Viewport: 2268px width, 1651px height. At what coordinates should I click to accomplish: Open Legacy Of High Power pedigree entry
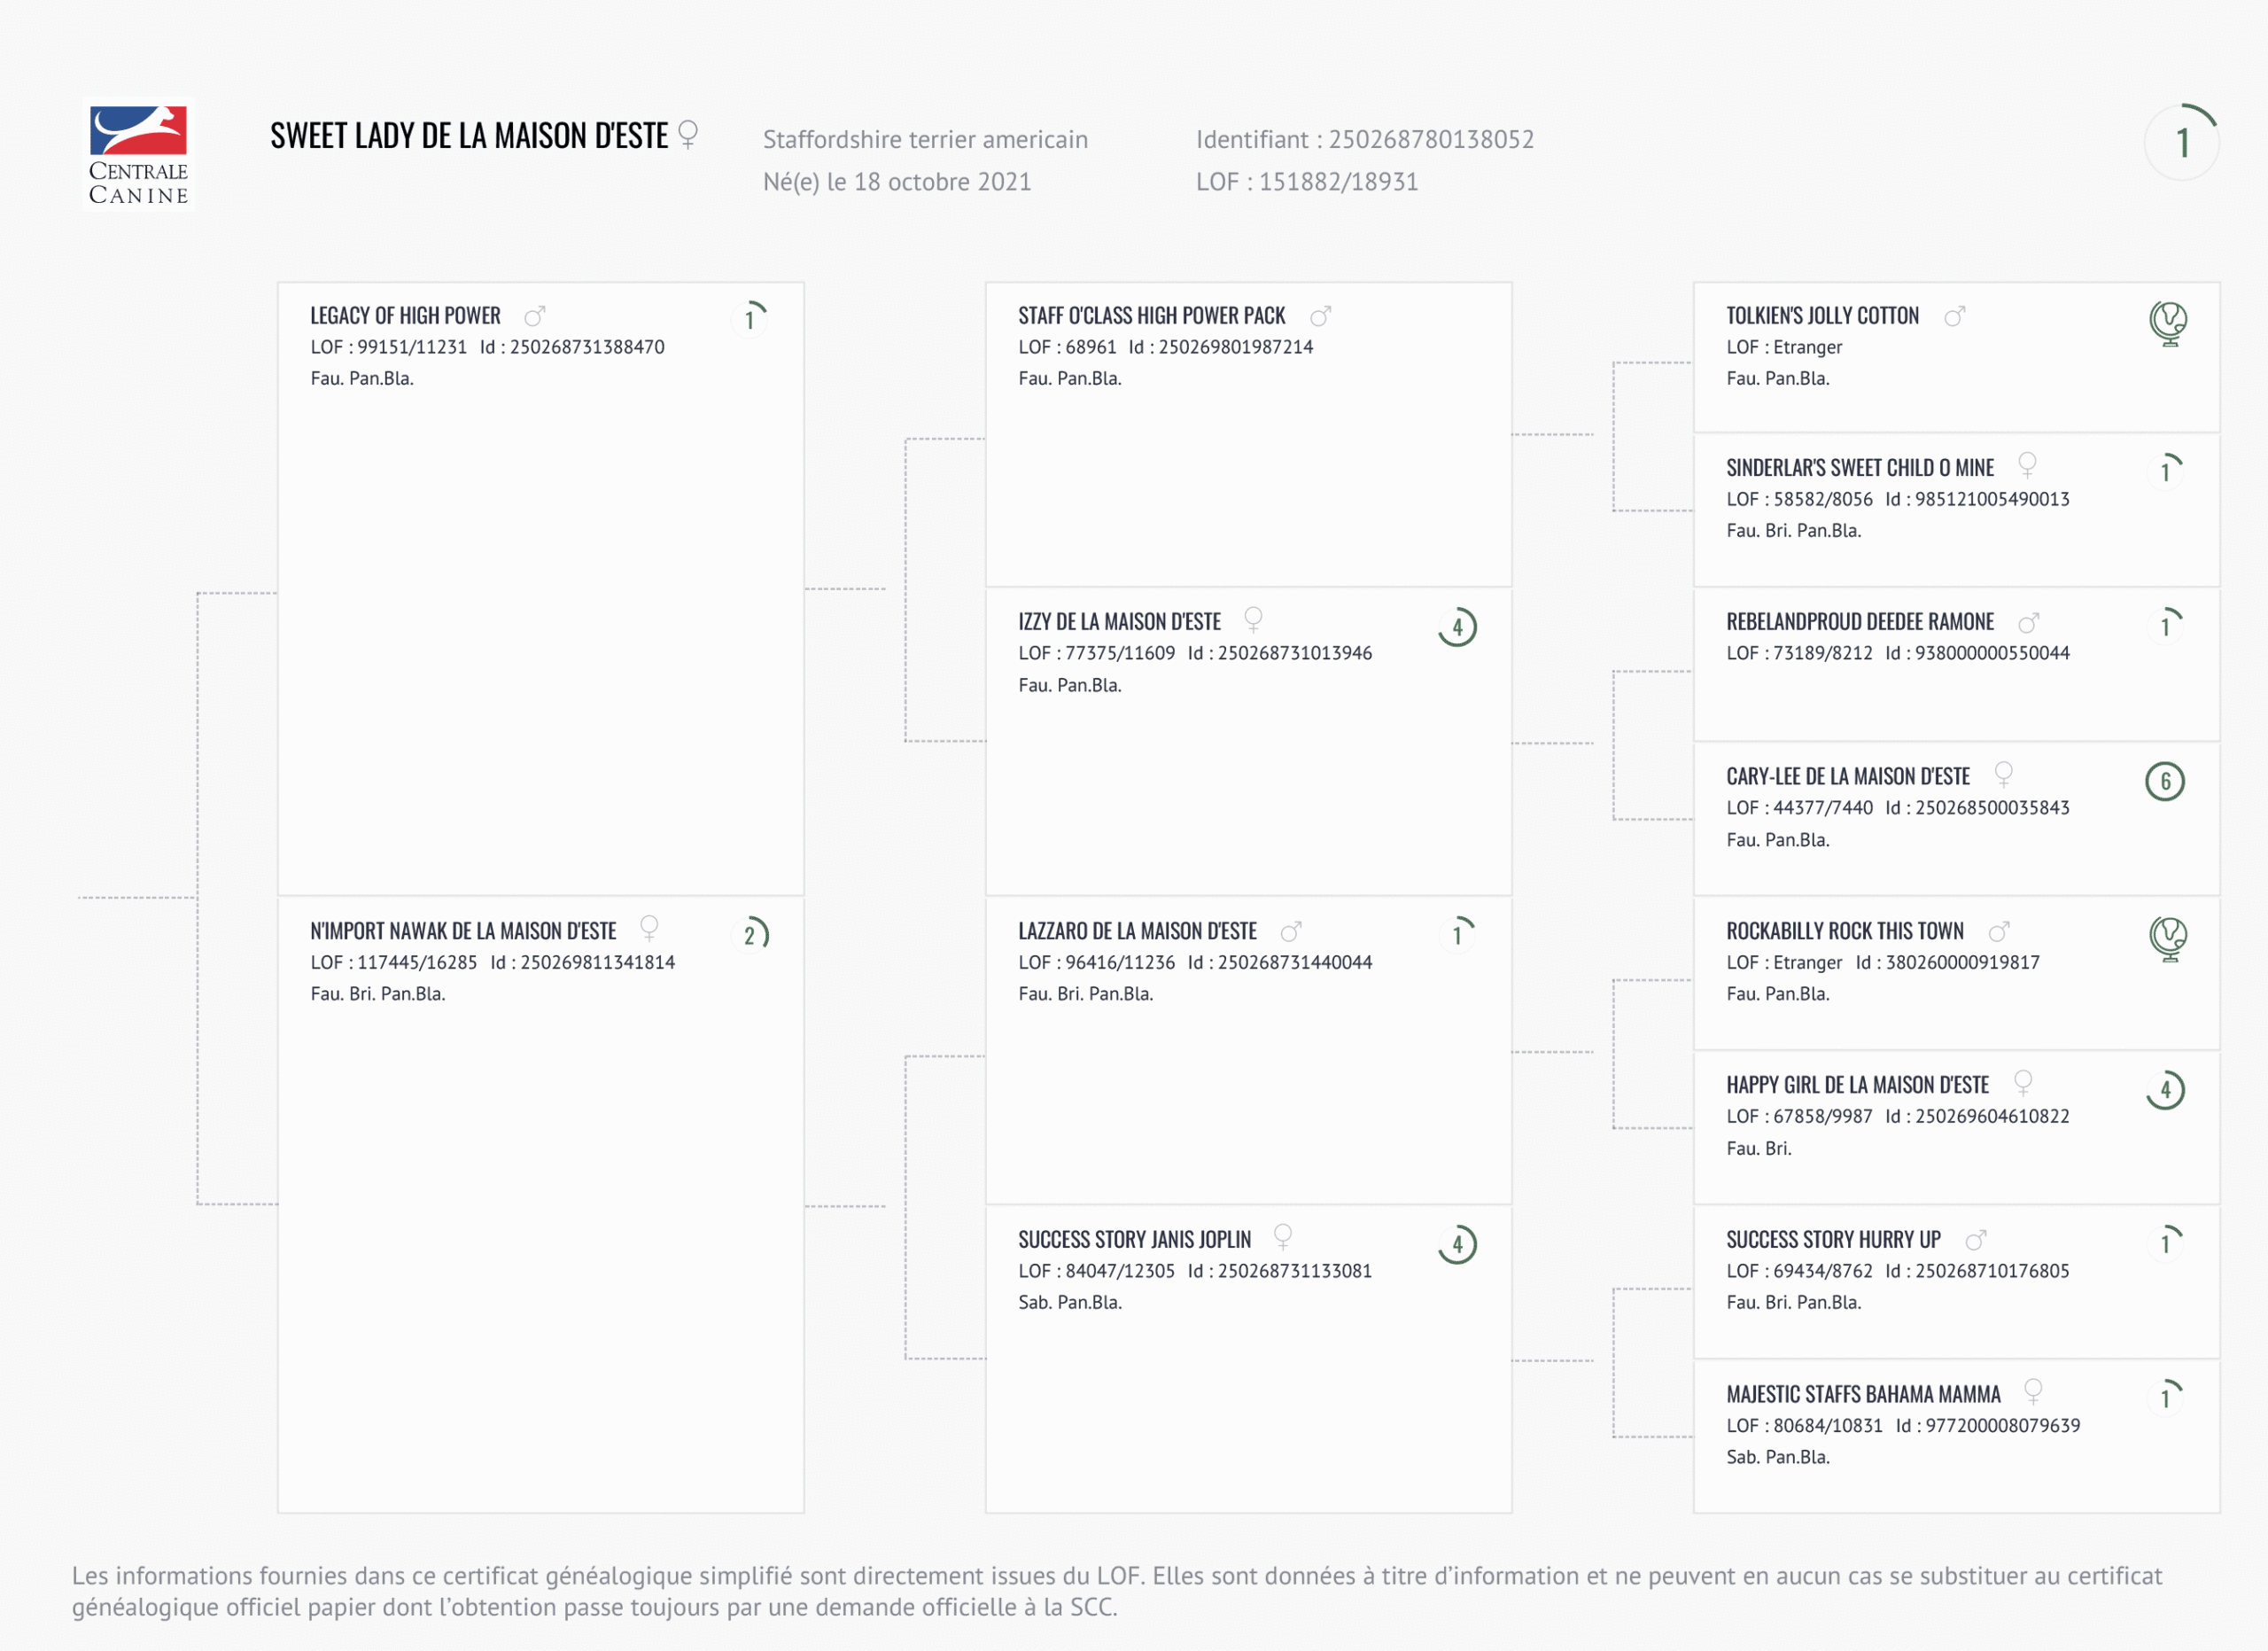pos(405,316)
